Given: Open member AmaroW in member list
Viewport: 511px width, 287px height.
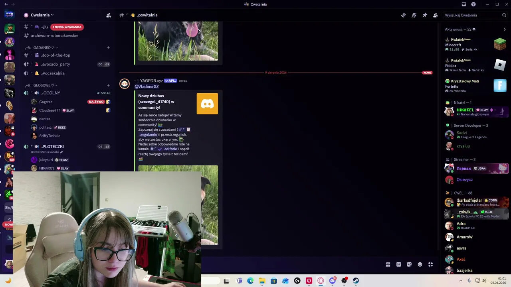Looking at the screenshot, I should [x=477, y=237].
